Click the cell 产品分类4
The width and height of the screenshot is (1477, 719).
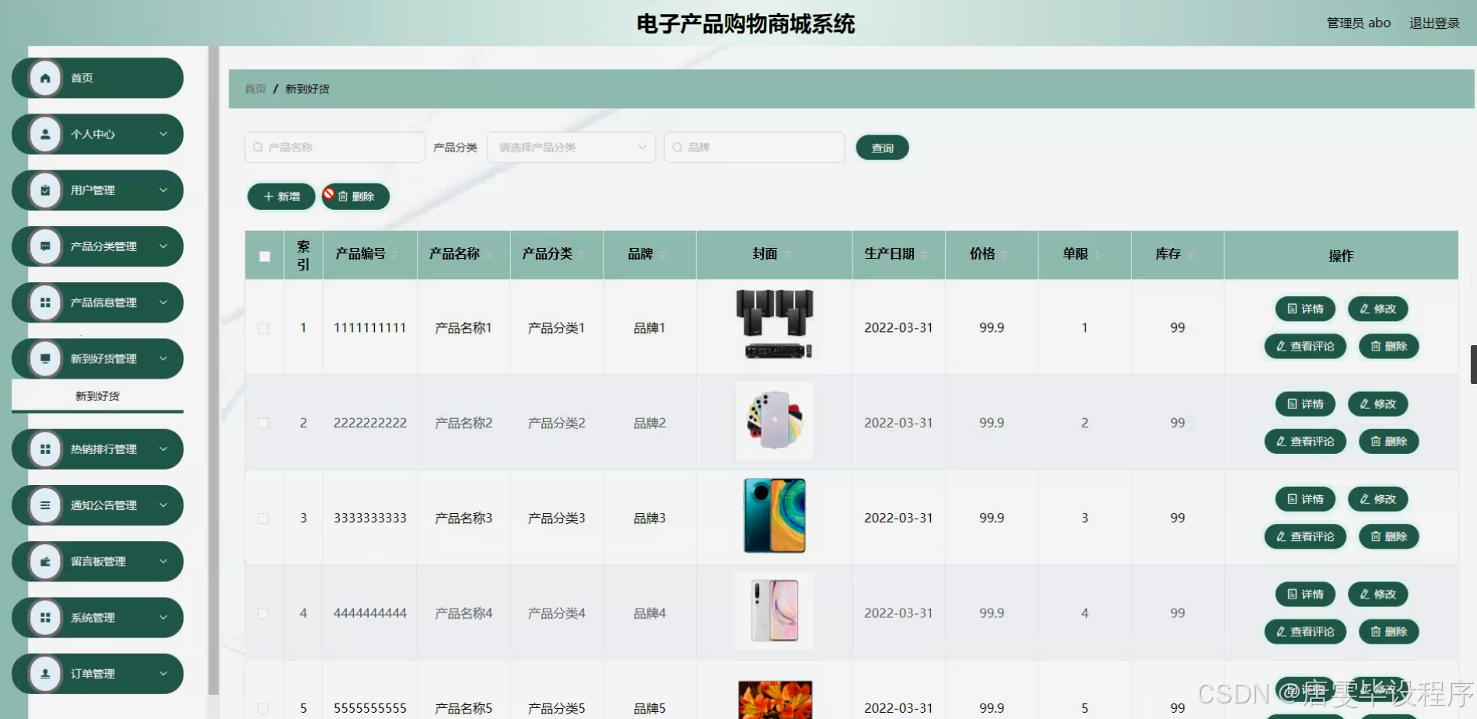(x=557, y=613)
